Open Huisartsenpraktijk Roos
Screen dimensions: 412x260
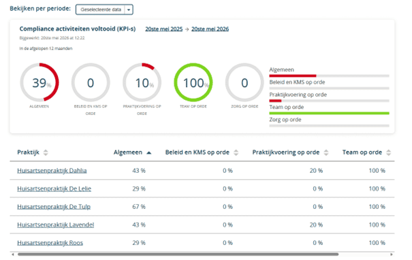tap(50, 243)
